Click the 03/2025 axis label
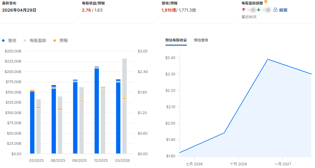Screen dimensions: 315x168 36,161
